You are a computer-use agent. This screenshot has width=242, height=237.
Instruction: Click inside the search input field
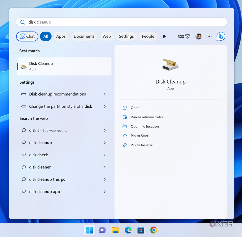pos(88,22)
